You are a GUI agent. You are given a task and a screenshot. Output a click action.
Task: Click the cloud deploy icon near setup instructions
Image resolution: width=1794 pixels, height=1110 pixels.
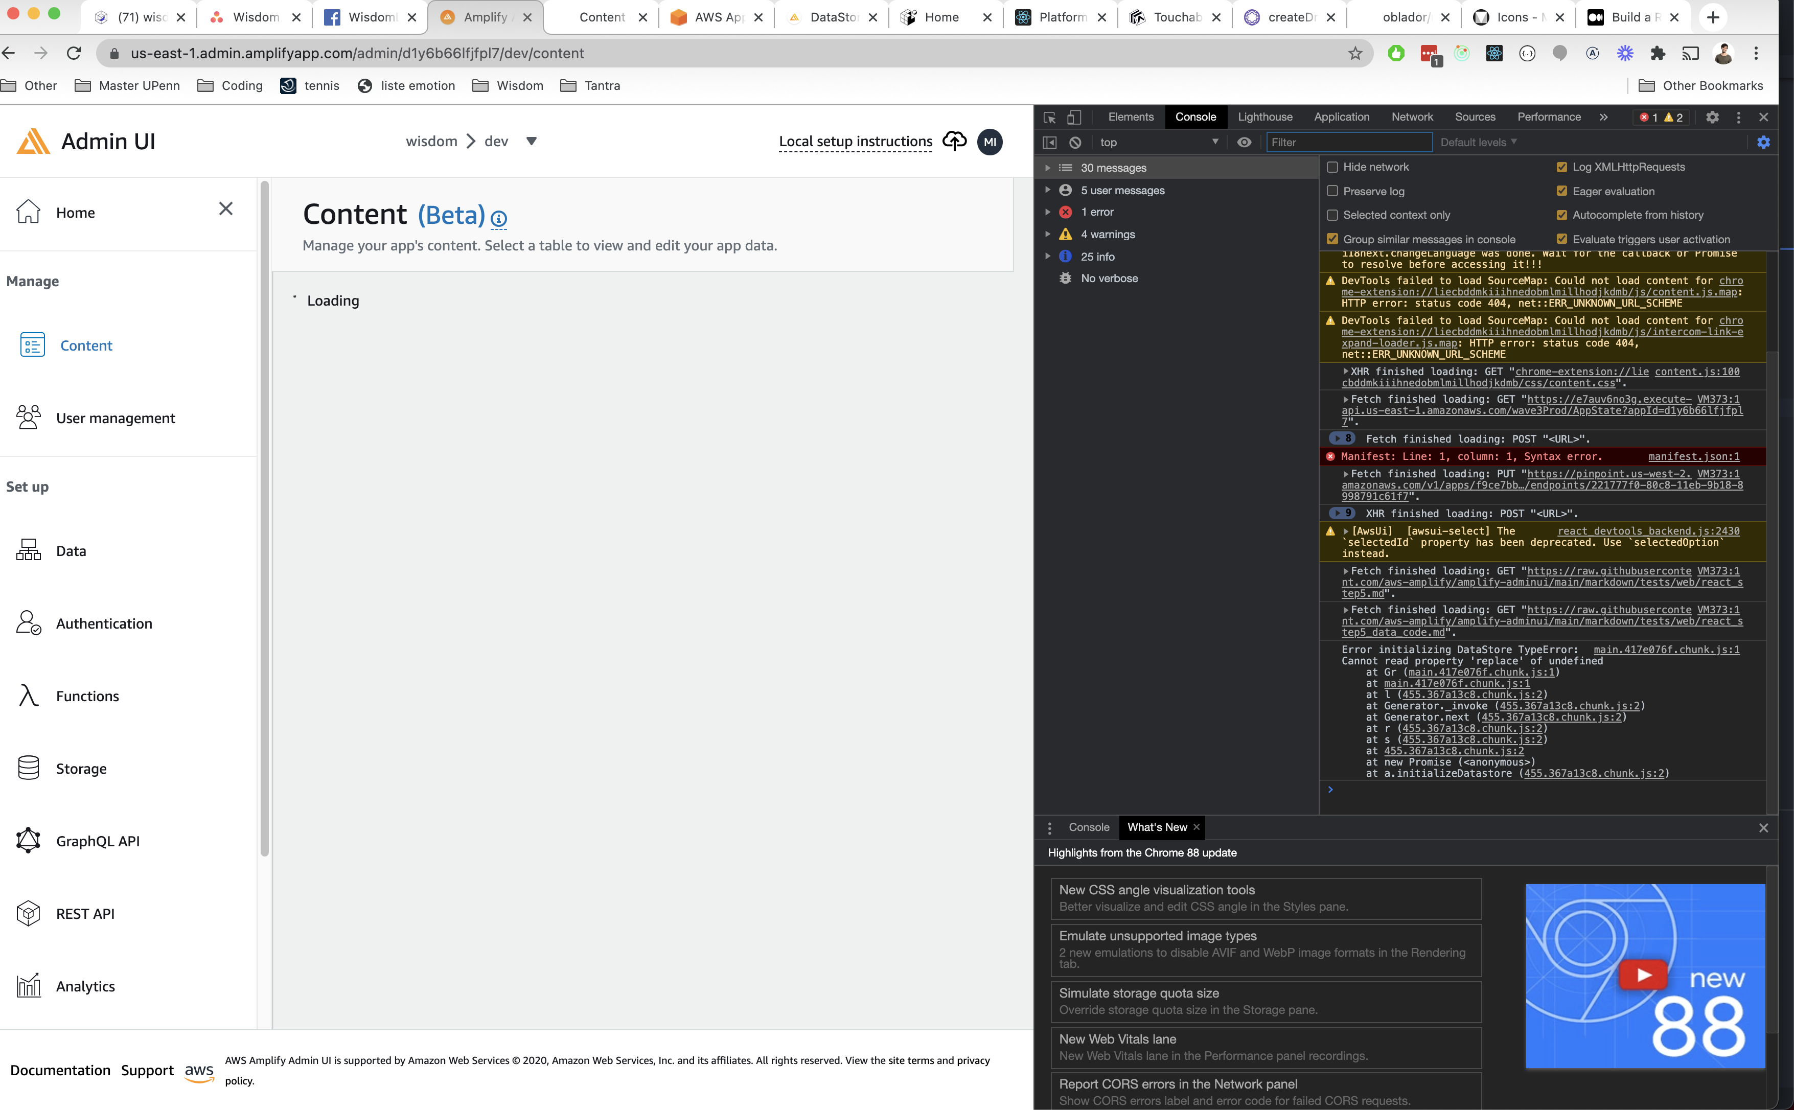[x=954, y=141]
